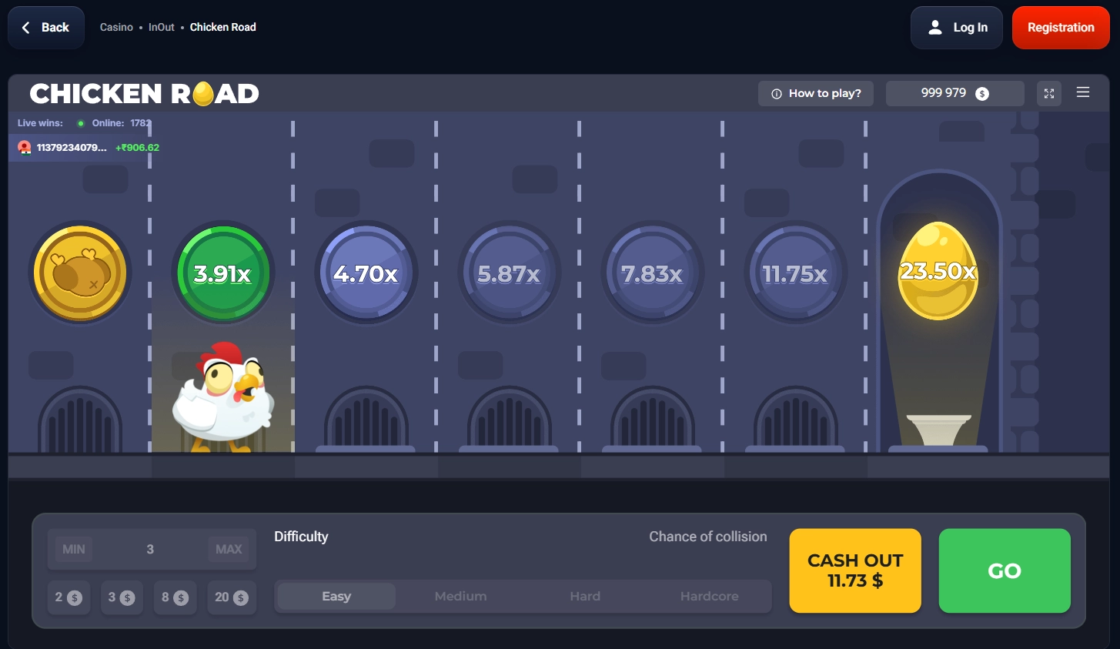This screenshot has width=1120, height=649.
Task: Click the Chicken Road breadcrumb
Action: 223,27
